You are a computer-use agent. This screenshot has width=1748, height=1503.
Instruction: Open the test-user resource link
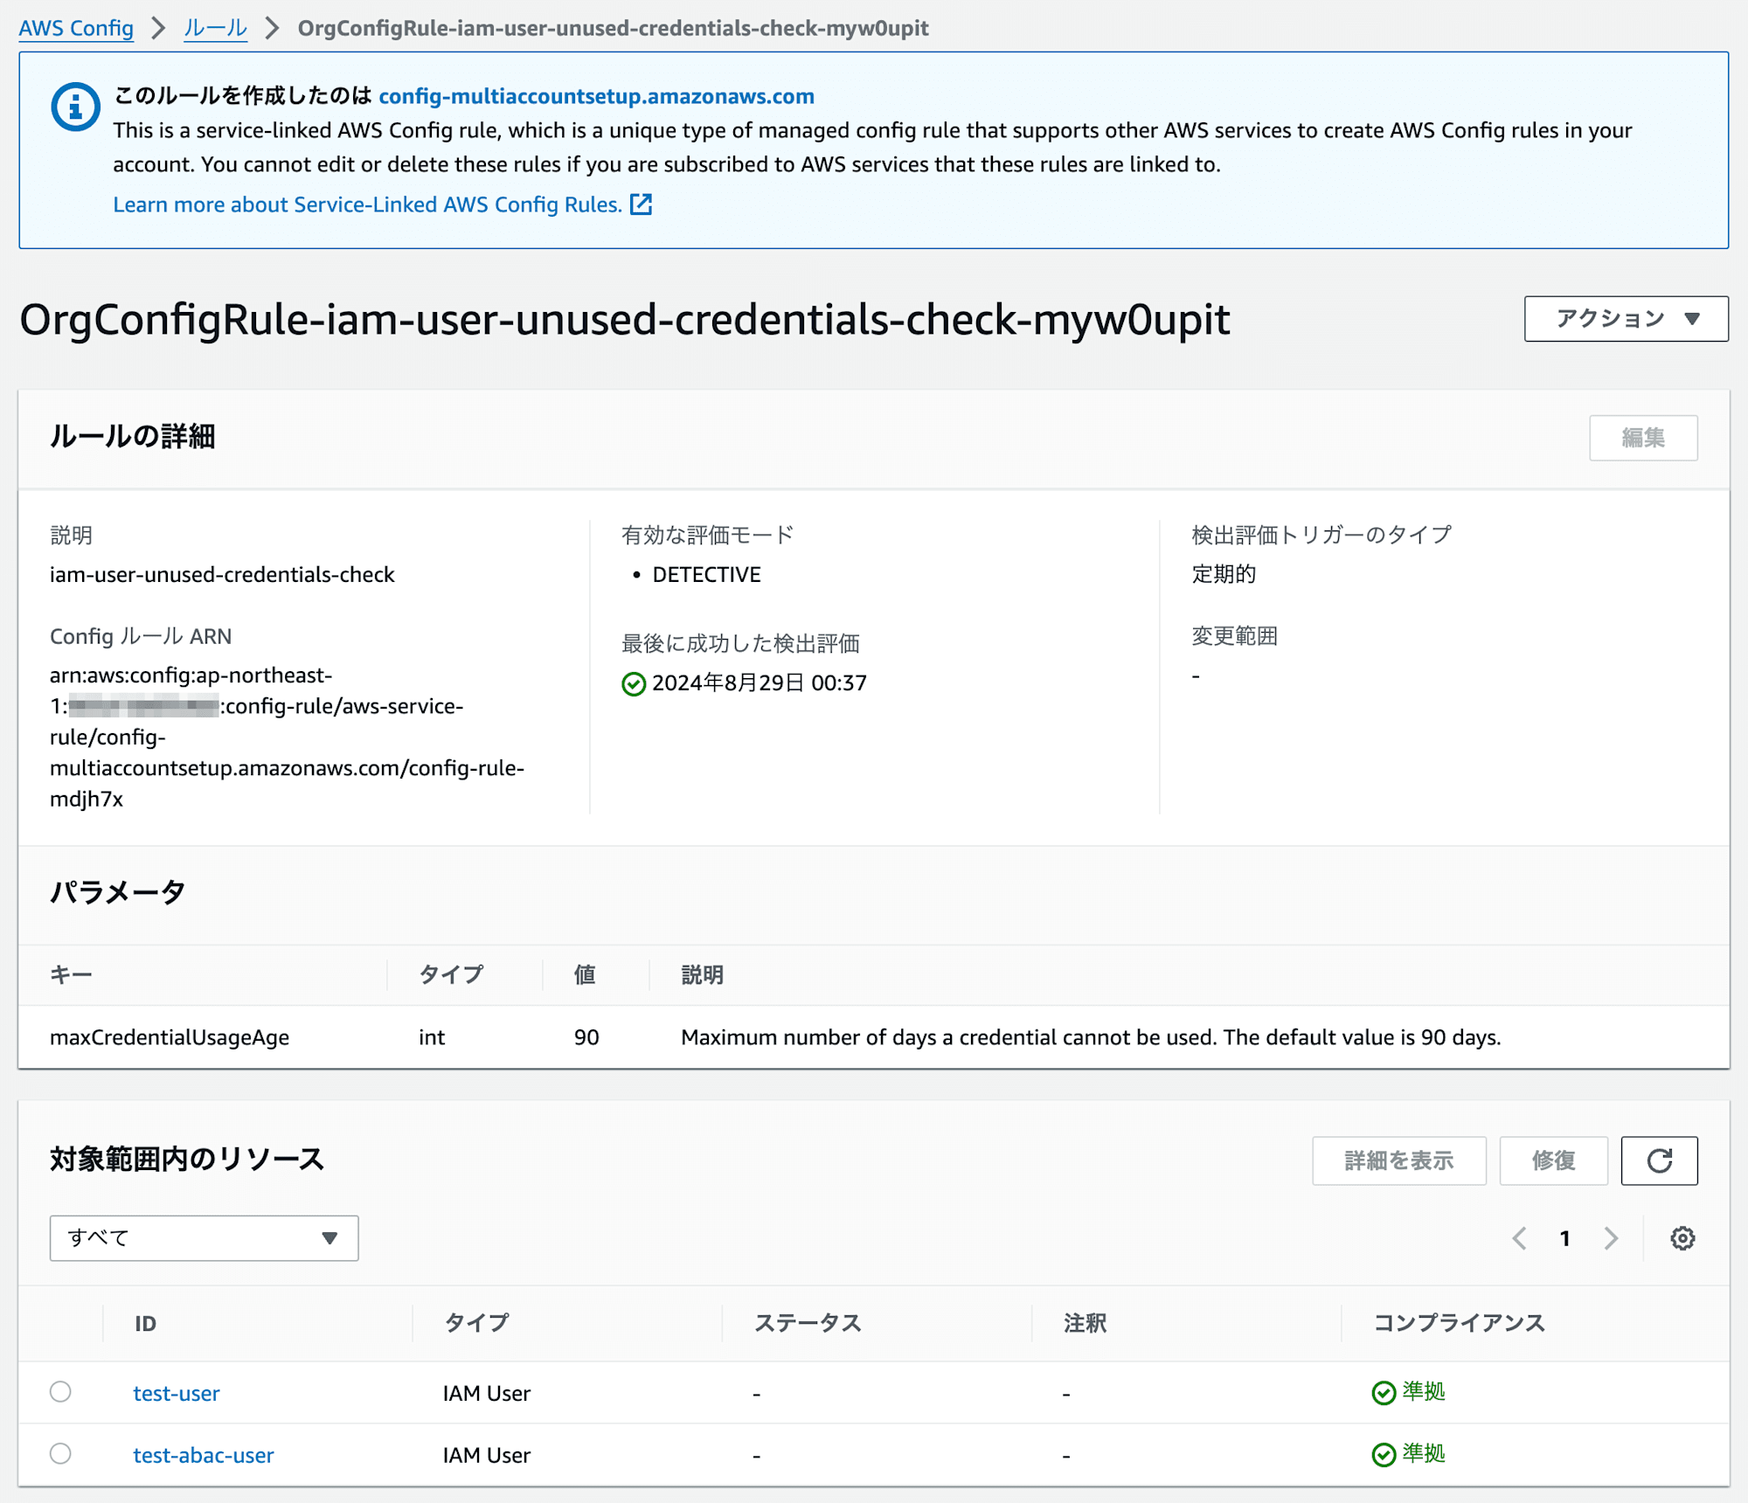[x=176, y=1393]
